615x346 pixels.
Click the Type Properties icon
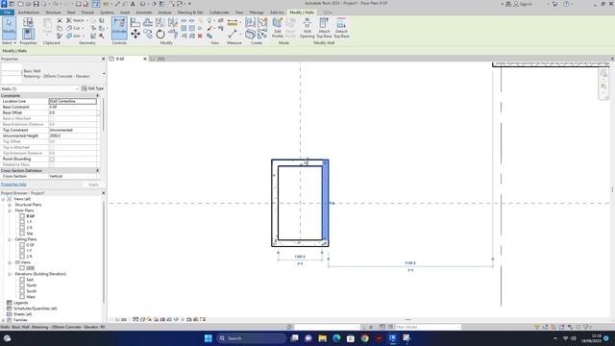pyautogui.click(x=28, y=22)
